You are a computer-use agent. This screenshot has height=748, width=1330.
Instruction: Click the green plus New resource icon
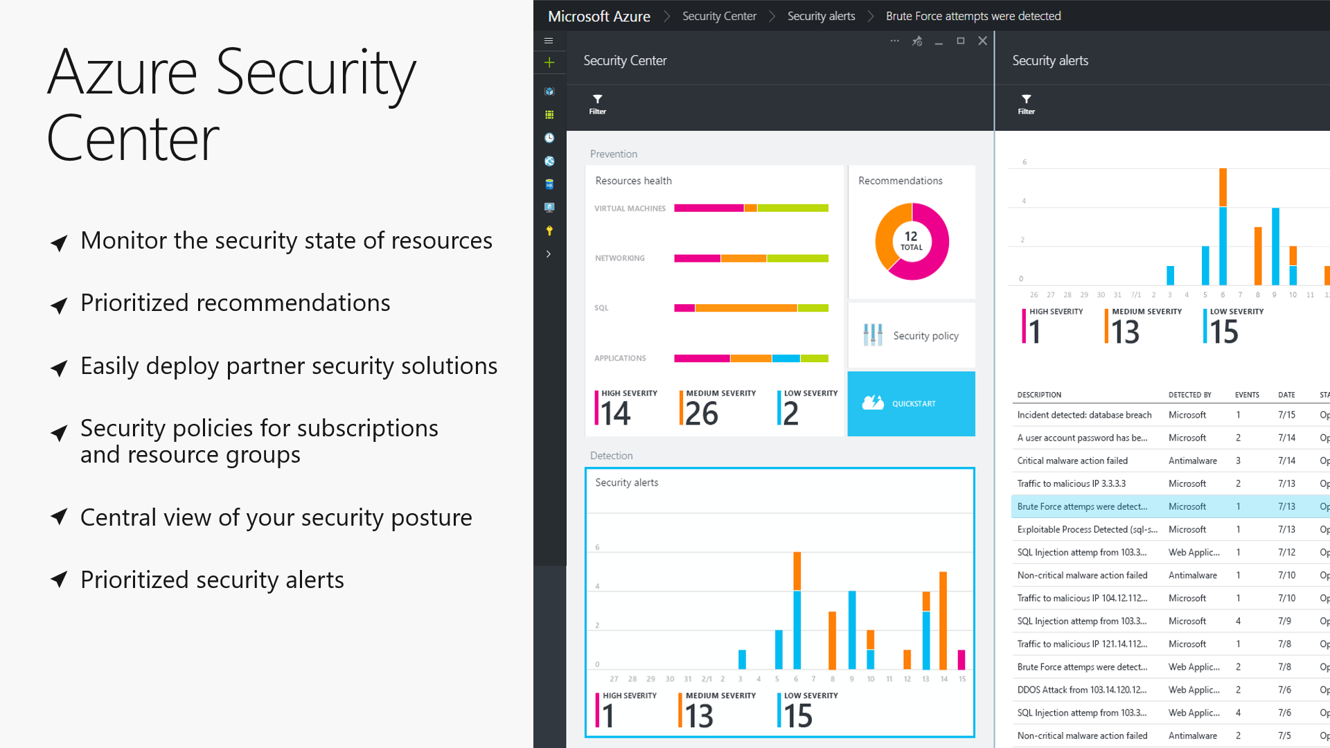549,62
